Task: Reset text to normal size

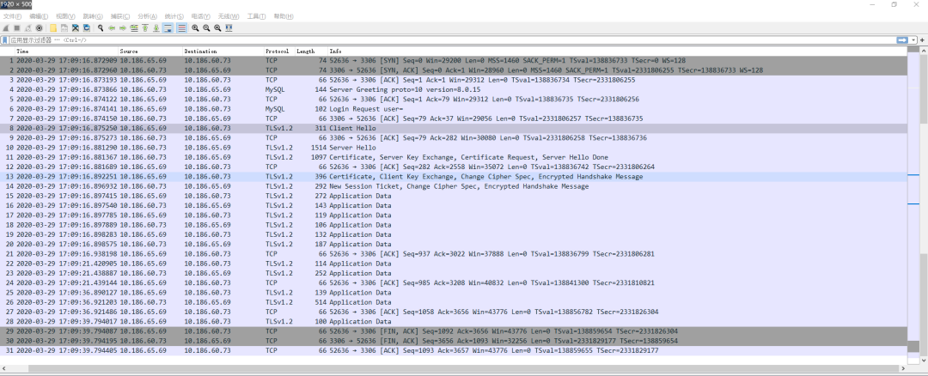Action: coord(217,27)
